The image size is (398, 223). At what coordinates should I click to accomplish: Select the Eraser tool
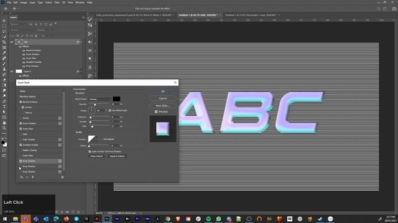click(4, 80)
